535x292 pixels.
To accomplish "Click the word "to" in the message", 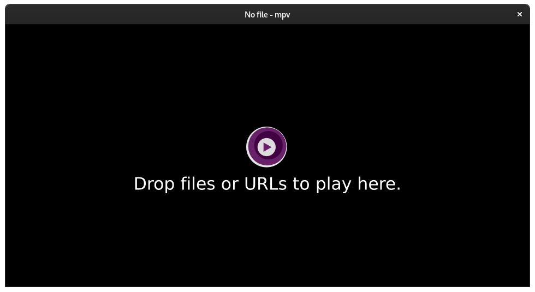I will click(x=301, y=184).
